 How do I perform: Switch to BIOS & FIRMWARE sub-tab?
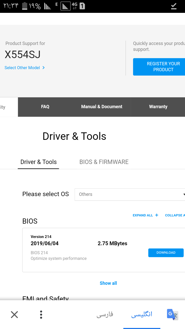[x=104, y=162]
